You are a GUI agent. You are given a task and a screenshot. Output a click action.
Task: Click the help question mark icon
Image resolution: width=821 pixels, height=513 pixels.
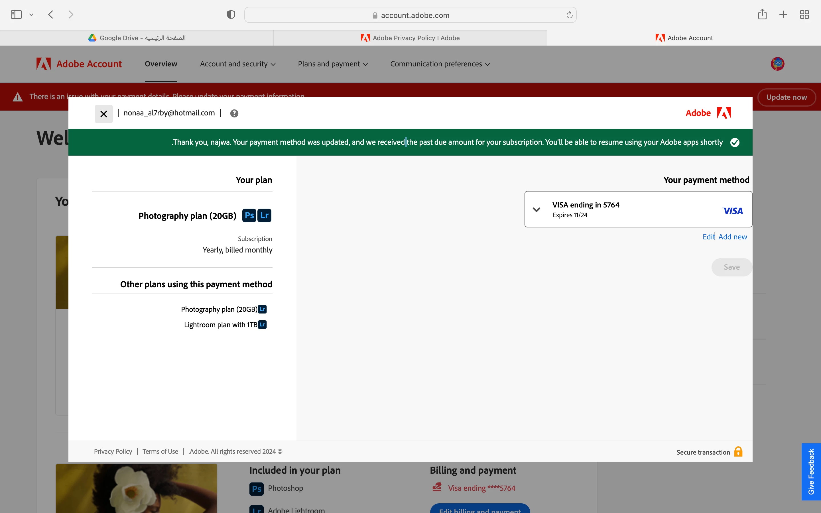click(234, 113)
